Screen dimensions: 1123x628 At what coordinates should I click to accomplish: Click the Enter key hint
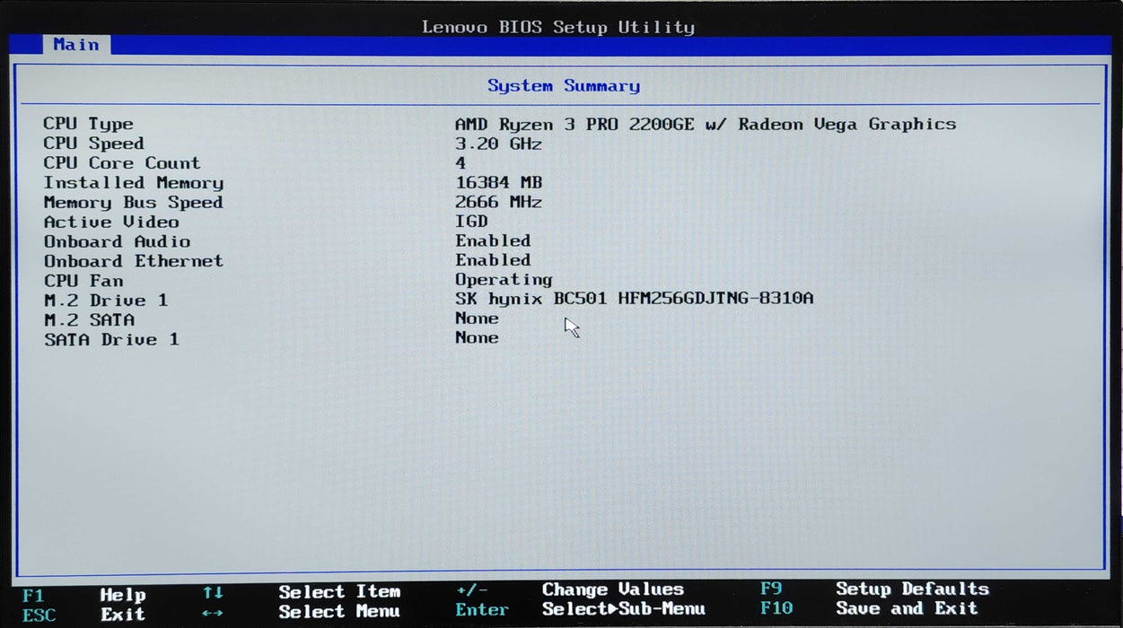[x=482, y=611]
